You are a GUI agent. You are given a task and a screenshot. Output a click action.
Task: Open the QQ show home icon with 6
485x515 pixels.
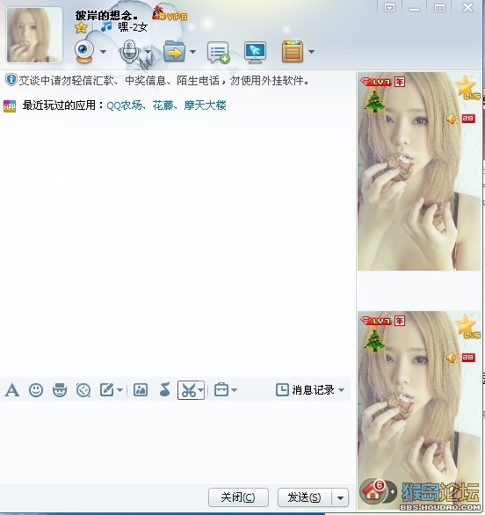(374, 491)
